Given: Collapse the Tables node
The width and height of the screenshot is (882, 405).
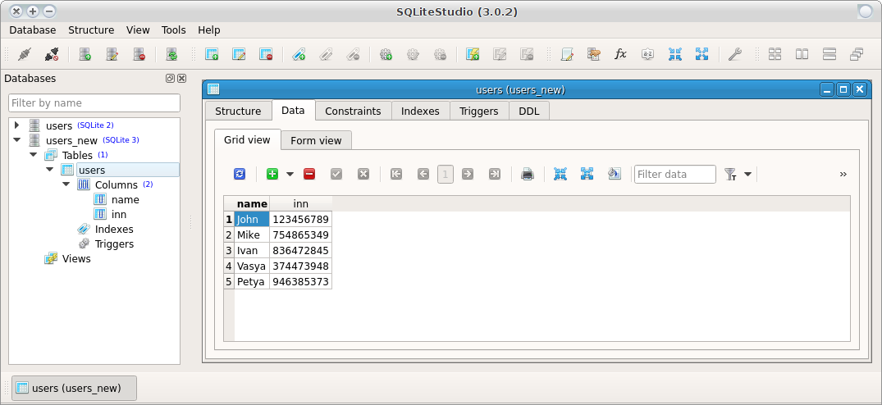Looking at the screenshot, I should [x=33, y=154].
